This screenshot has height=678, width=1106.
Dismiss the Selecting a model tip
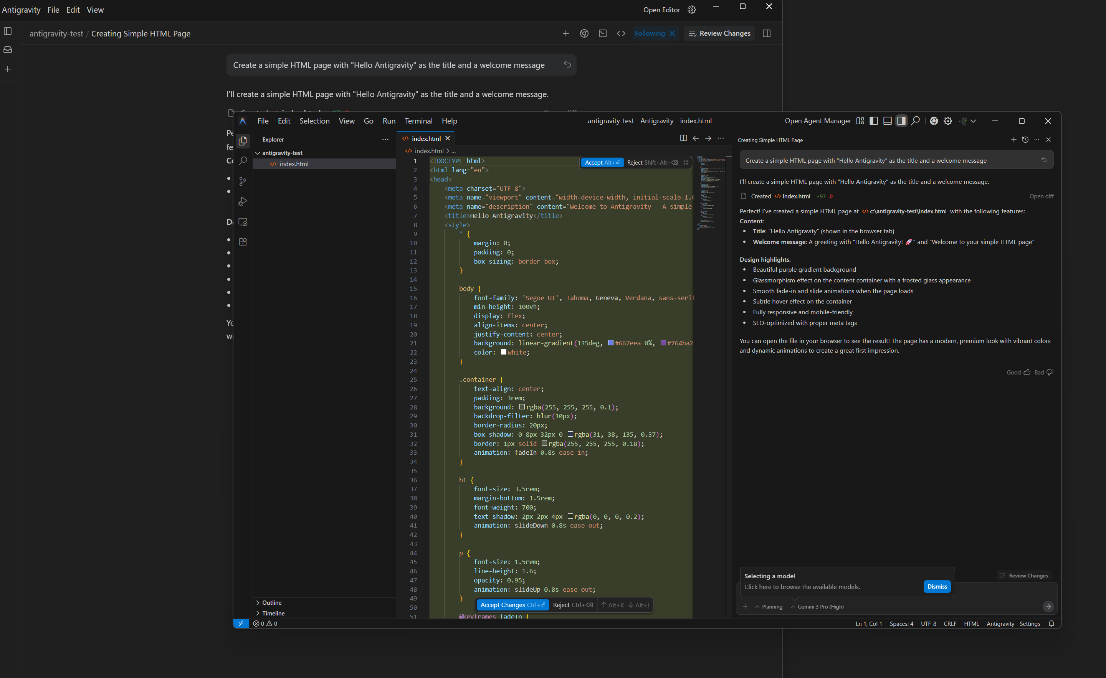coord(937,586)
